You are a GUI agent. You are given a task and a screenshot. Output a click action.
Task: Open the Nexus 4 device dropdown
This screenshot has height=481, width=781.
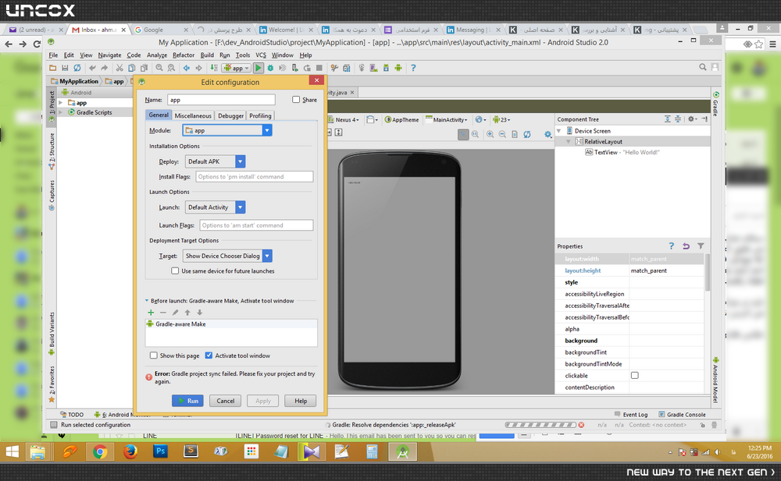pos(344,119)
